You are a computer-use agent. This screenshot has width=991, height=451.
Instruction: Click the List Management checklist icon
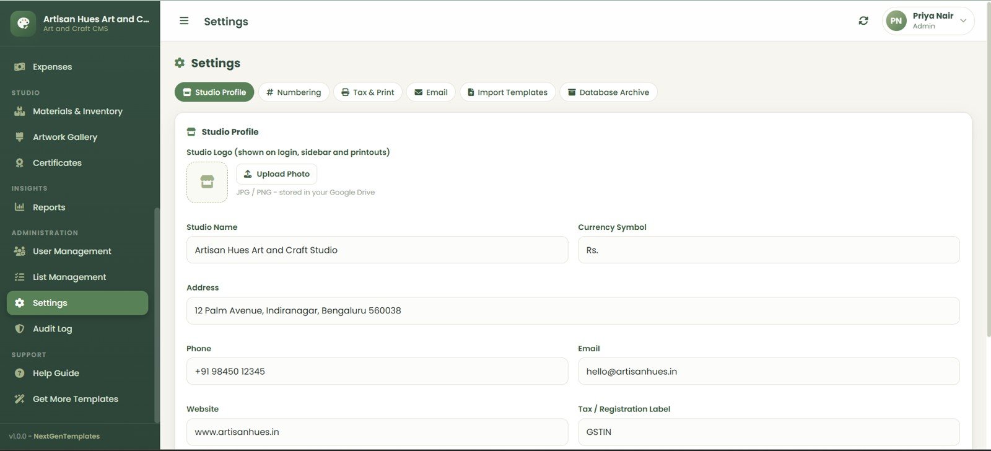[x=20, y=277]
